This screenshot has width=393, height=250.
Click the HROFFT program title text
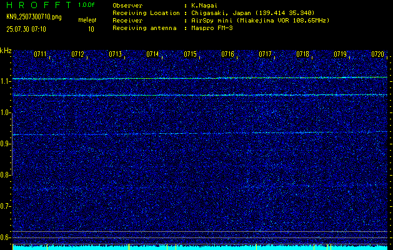(x=39, y=5)
